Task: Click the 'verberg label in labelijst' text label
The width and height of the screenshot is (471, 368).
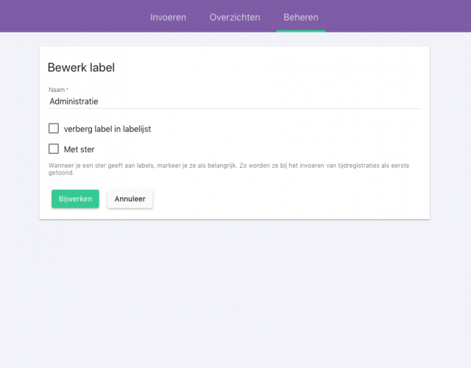Action: click(x=107, y=129)
